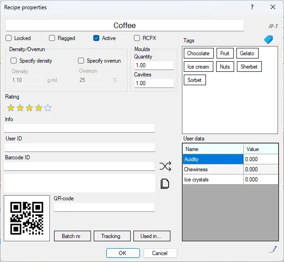Click the Used in... button

point(152,236)
